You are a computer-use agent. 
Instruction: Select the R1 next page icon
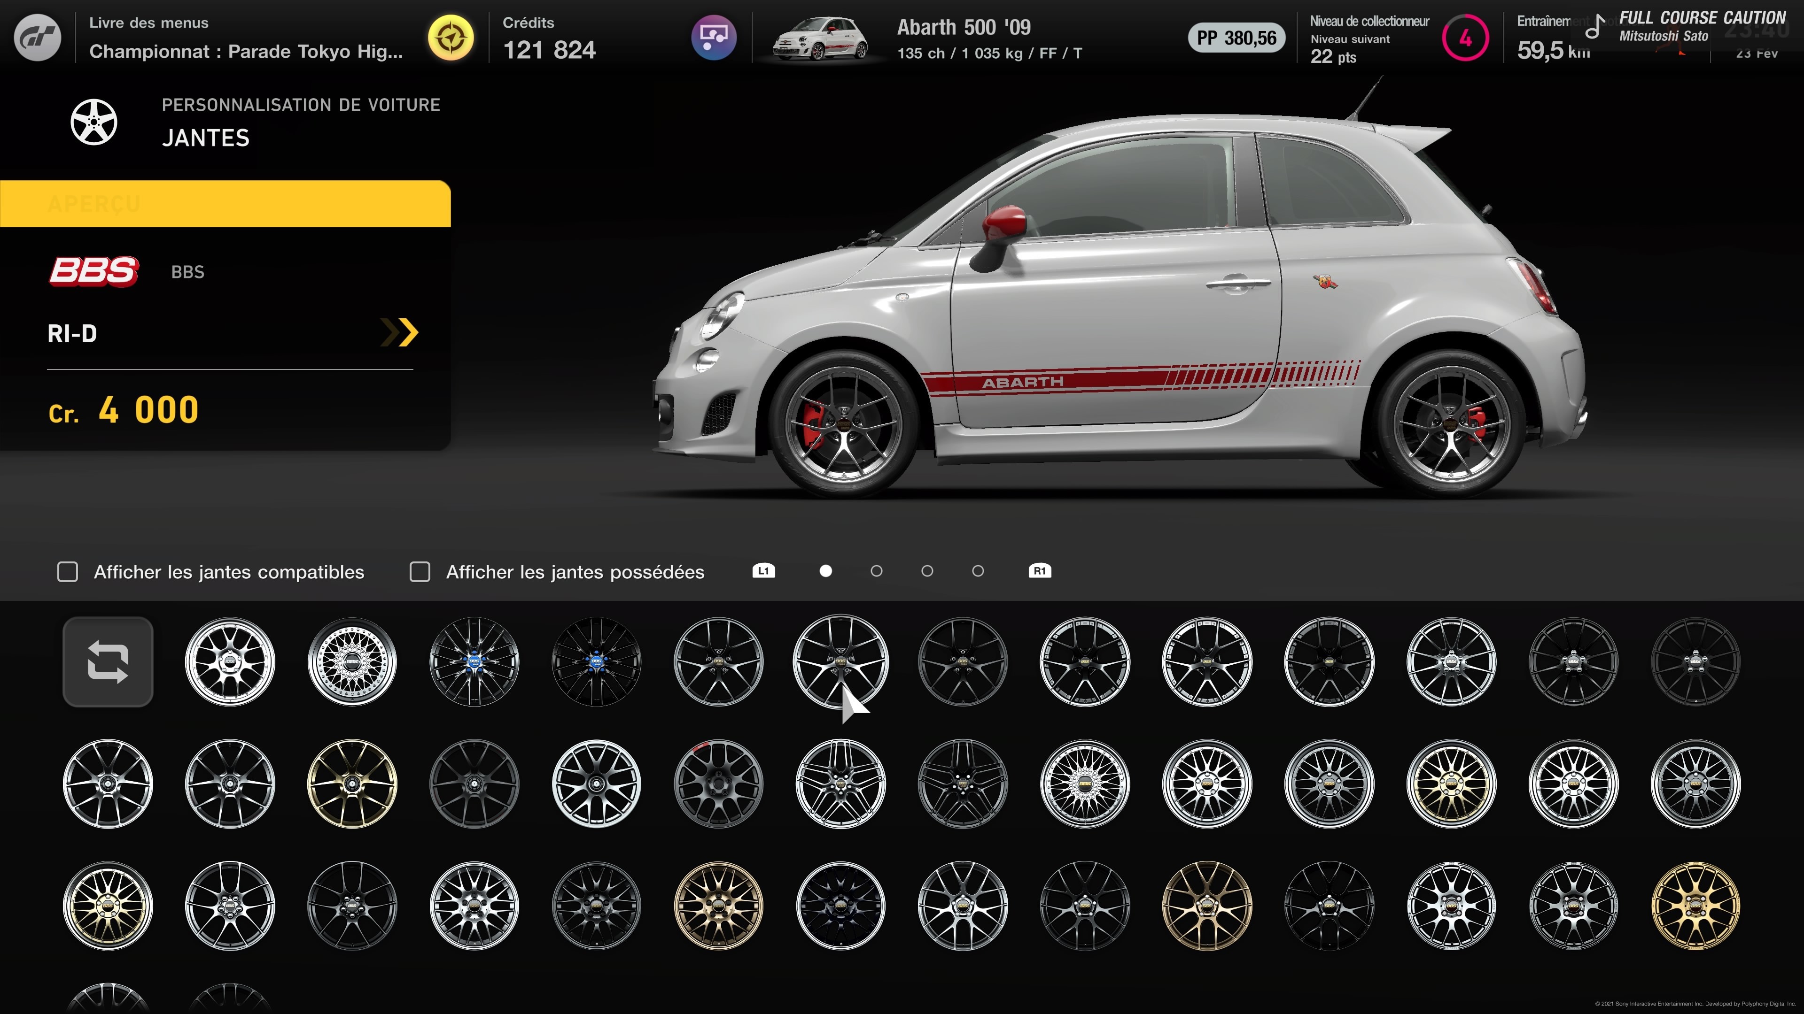click(1039, 571)
